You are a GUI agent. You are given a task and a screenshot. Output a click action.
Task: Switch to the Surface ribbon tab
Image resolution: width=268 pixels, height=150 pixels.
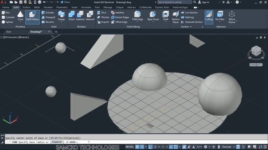(x=26, y=7)
